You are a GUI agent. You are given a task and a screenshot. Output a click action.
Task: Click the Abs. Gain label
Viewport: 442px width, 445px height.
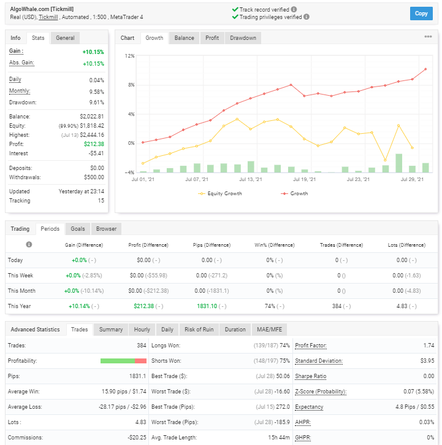[21, 63]
